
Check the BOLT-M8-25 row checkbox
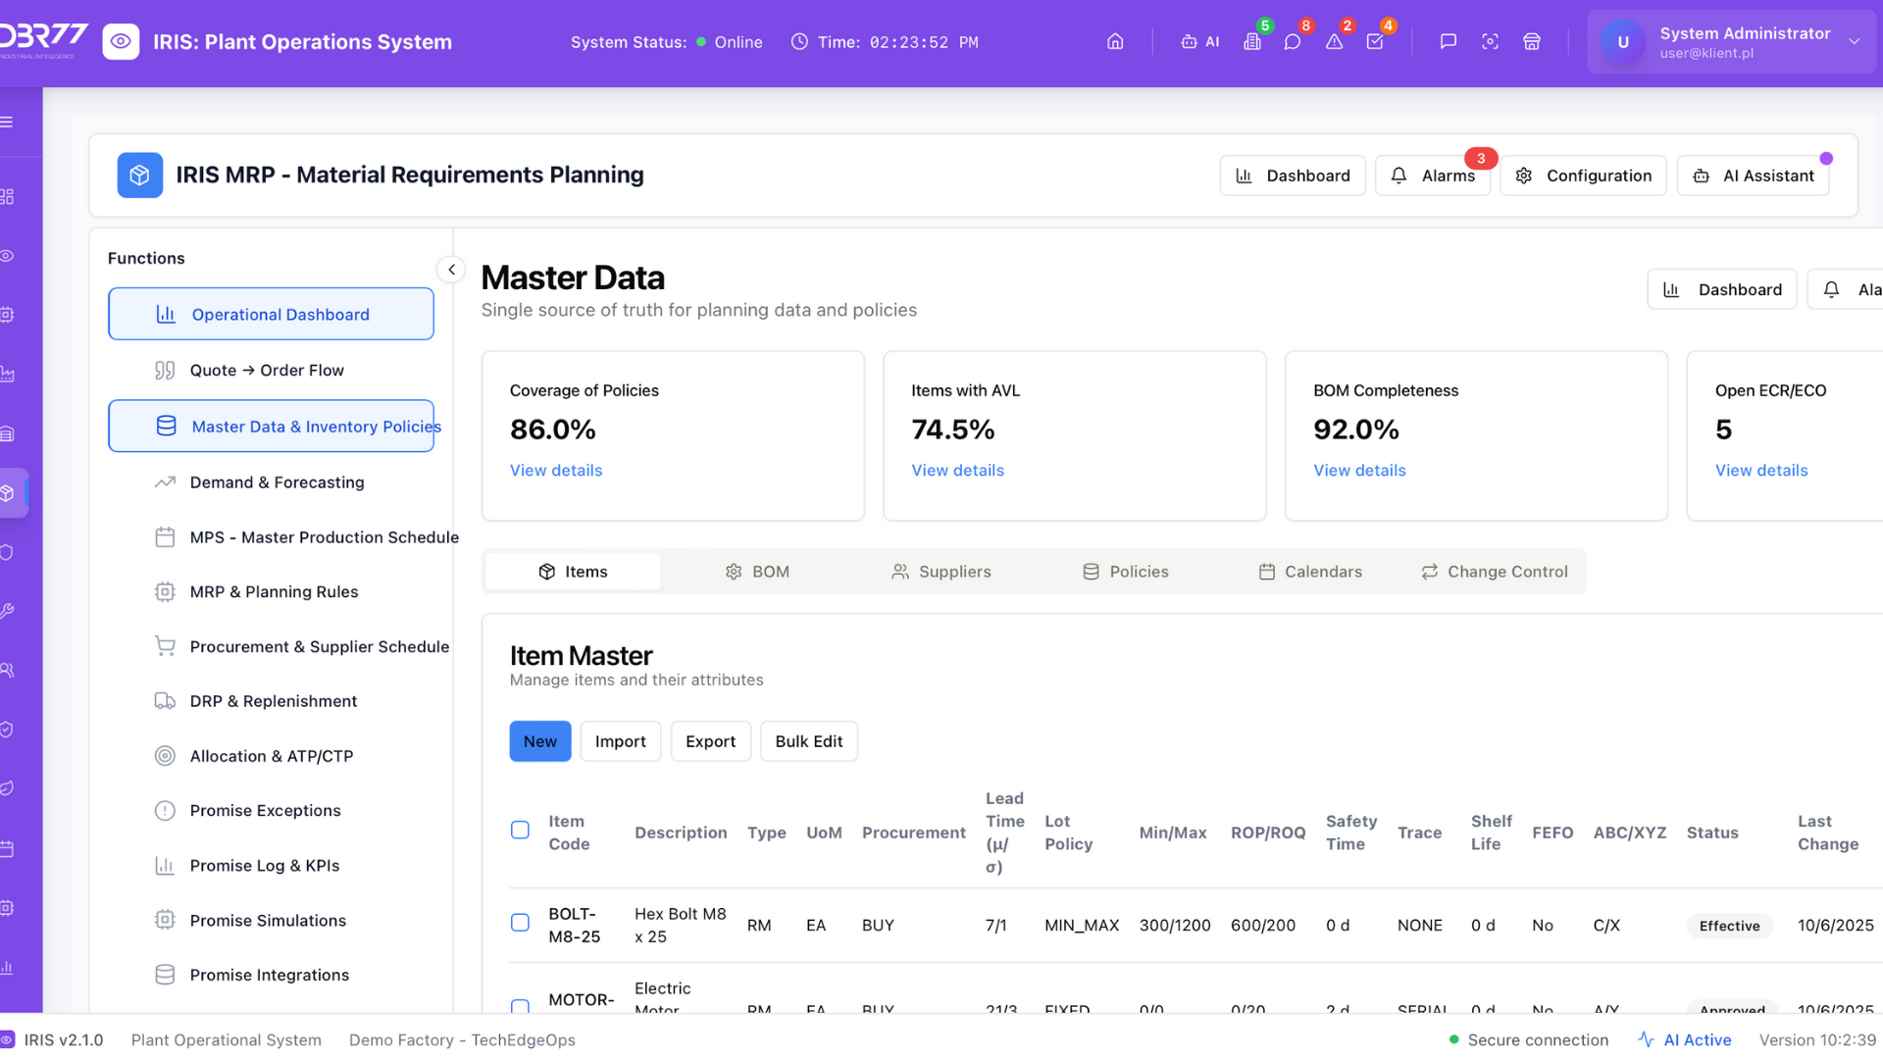click(x=520, y=923)
